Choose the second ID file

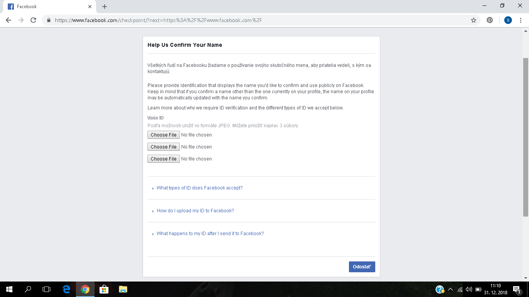[x=163, y=147]
